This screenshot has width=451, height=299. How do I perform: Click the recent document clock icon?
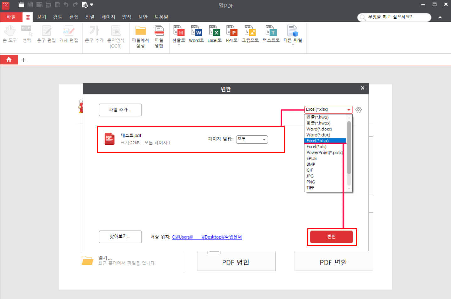(x=85, y=4)
